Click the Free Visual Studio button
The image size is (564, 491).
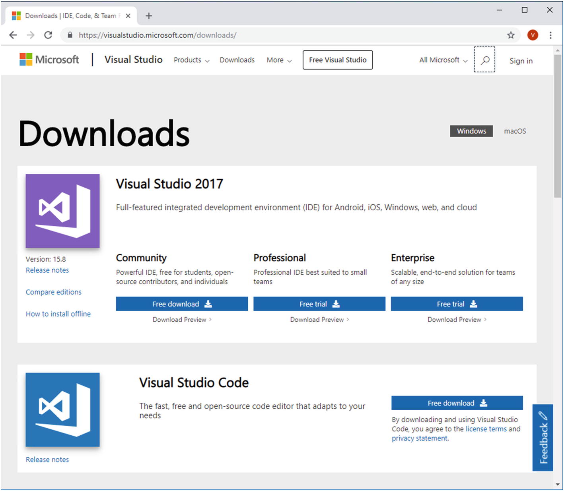pos(338,60)
